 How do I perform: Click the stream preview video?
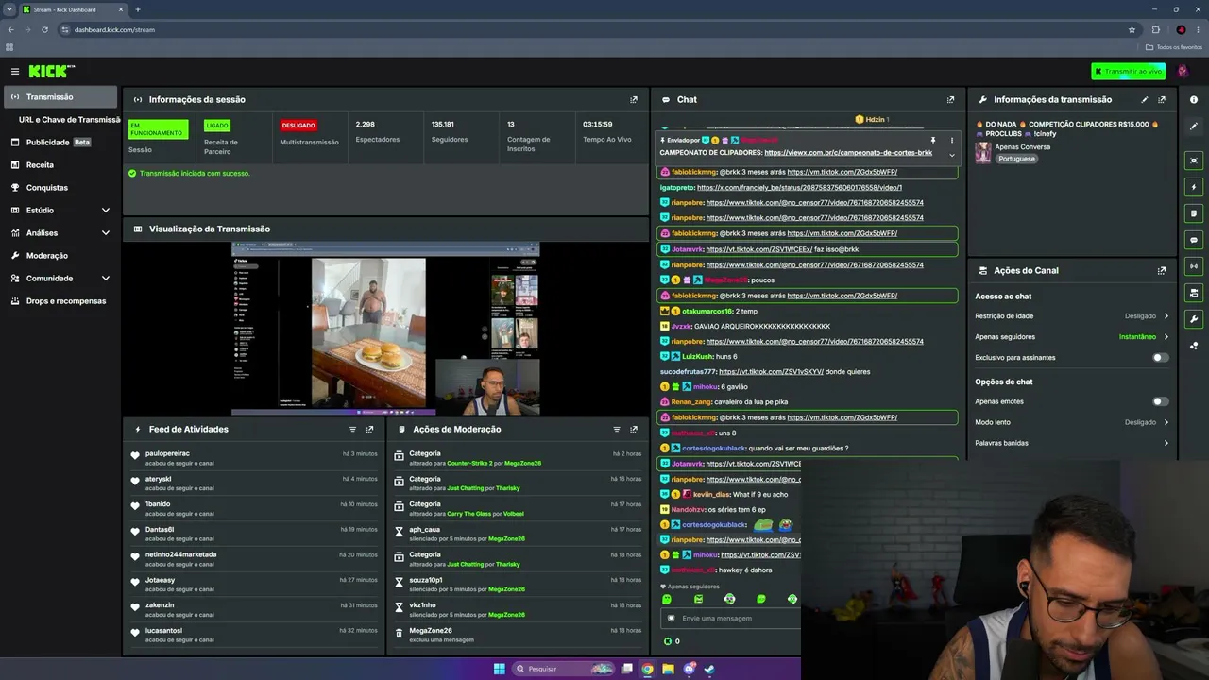385,329
